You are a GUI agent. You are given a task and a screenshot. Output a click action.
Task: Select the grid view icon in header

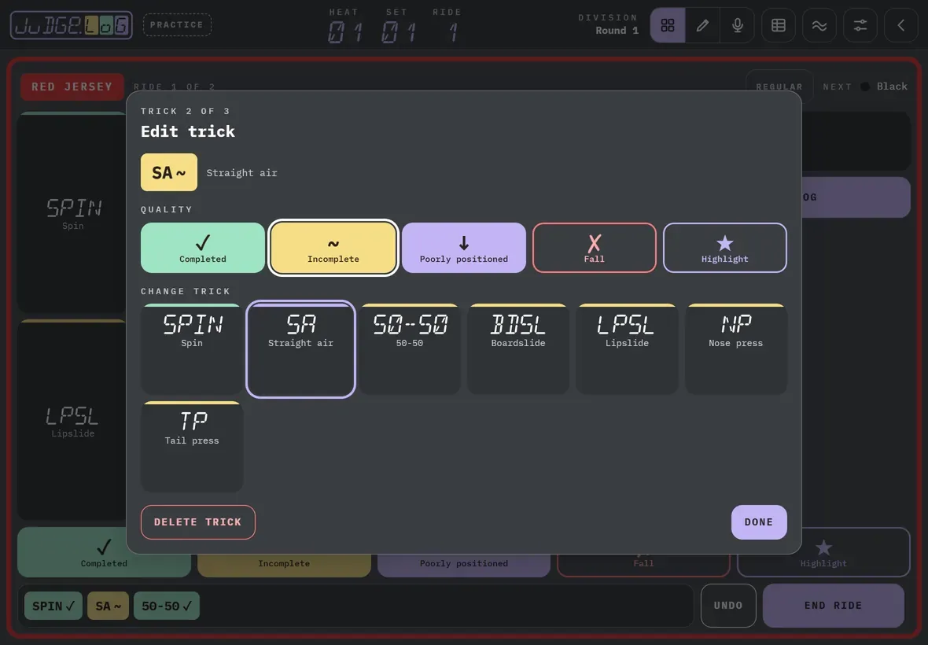point(668,25)
